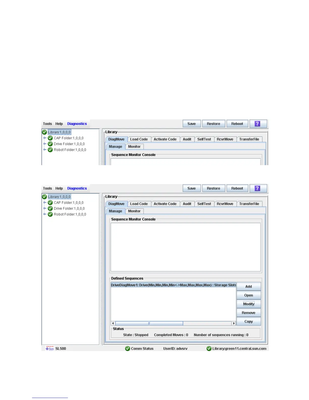Expand Robot Folder:1,0,0,0 node in upper screenshot

click(x=45, y=149)
